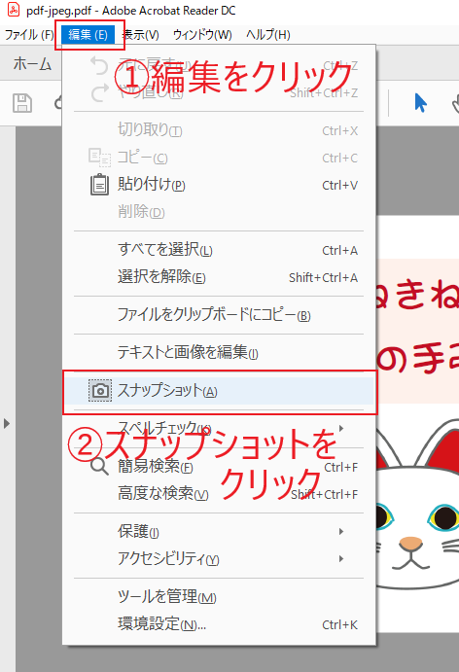The width and height of the screenshot is (459, 672).
Task: Click the save floppy disk icon
Action: point(22,103)
